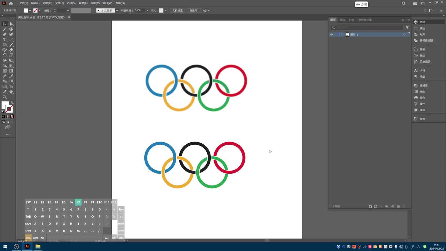
Task: Switch to the 路径查找器 tab
Action: 365,20
